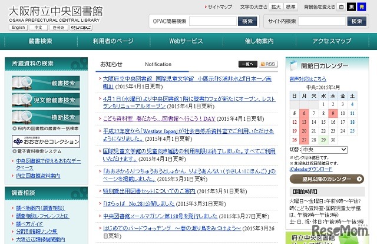Click the 開館日カレンダー heading
The height and width of the screenshot is (244, 377).
tap(325, 65)
